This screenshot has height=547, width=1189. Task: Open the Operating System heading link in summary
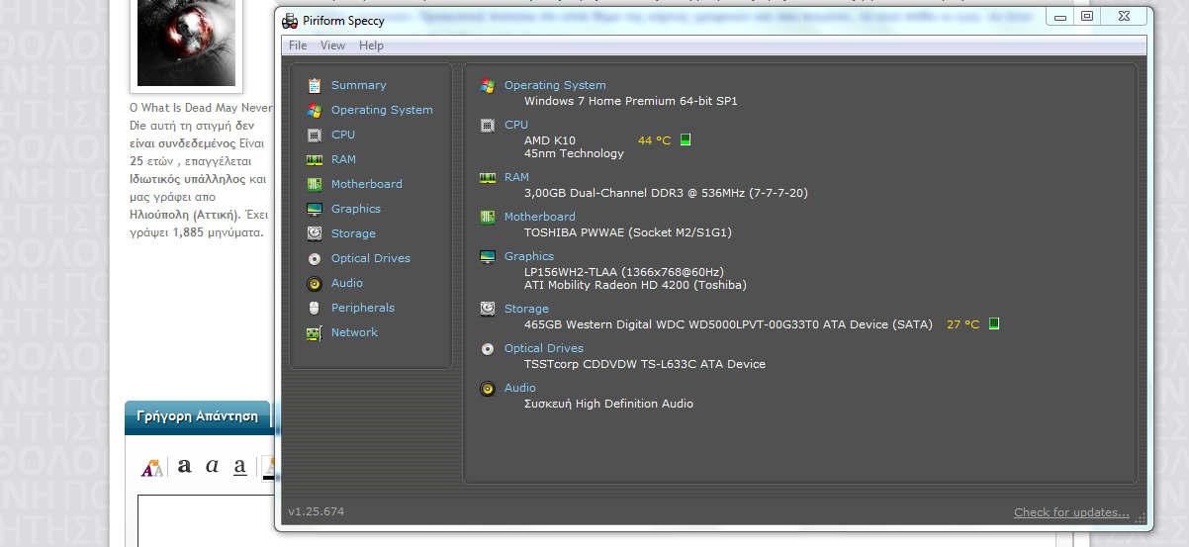tap(555, 85)
